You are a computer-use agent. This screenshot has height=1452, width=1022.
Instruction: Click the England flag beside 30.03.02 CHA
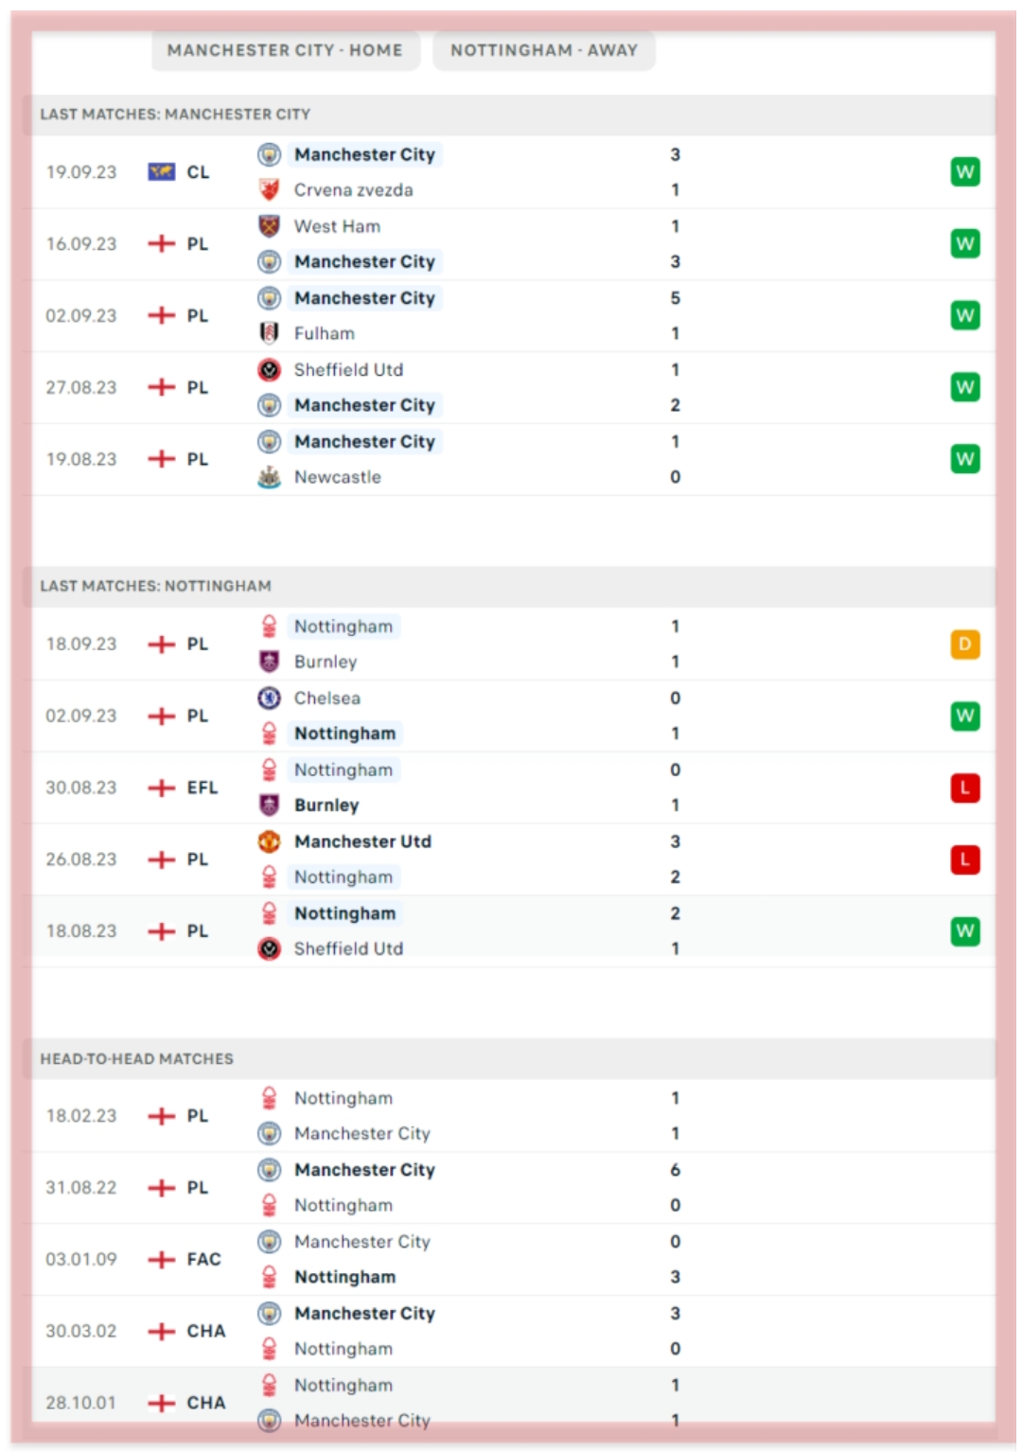(162, 1332)
